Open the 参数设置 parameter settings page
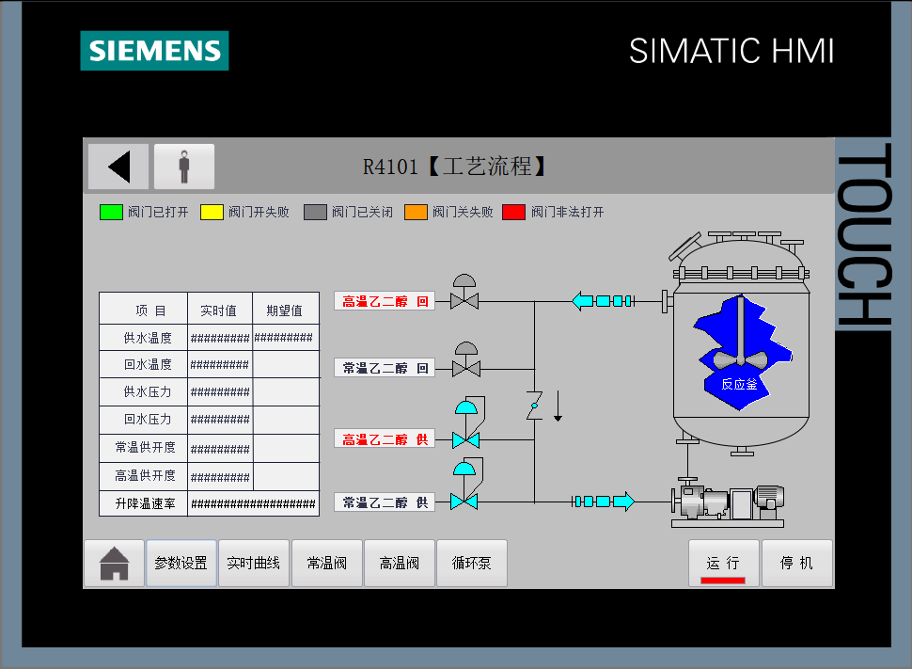 click(x=181, y=564)
